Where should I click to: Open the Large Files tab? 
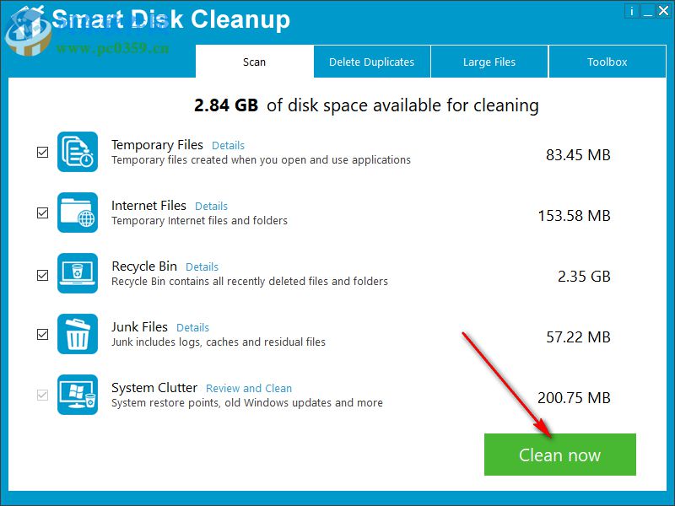click(489, 62)
